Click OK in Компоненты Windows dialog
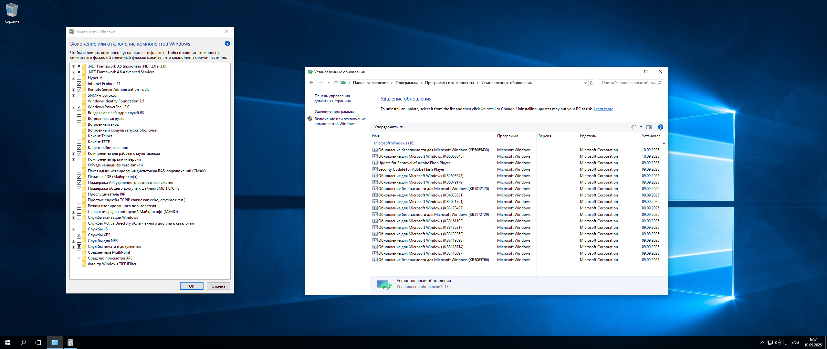Image resolution: width=827 pixels, height=349 pixels. (192, 286)
